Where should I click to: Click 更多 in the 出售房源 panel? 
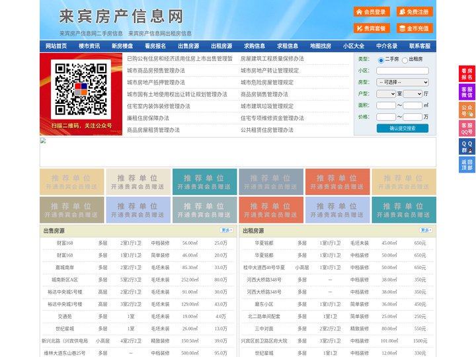[227, 231]
